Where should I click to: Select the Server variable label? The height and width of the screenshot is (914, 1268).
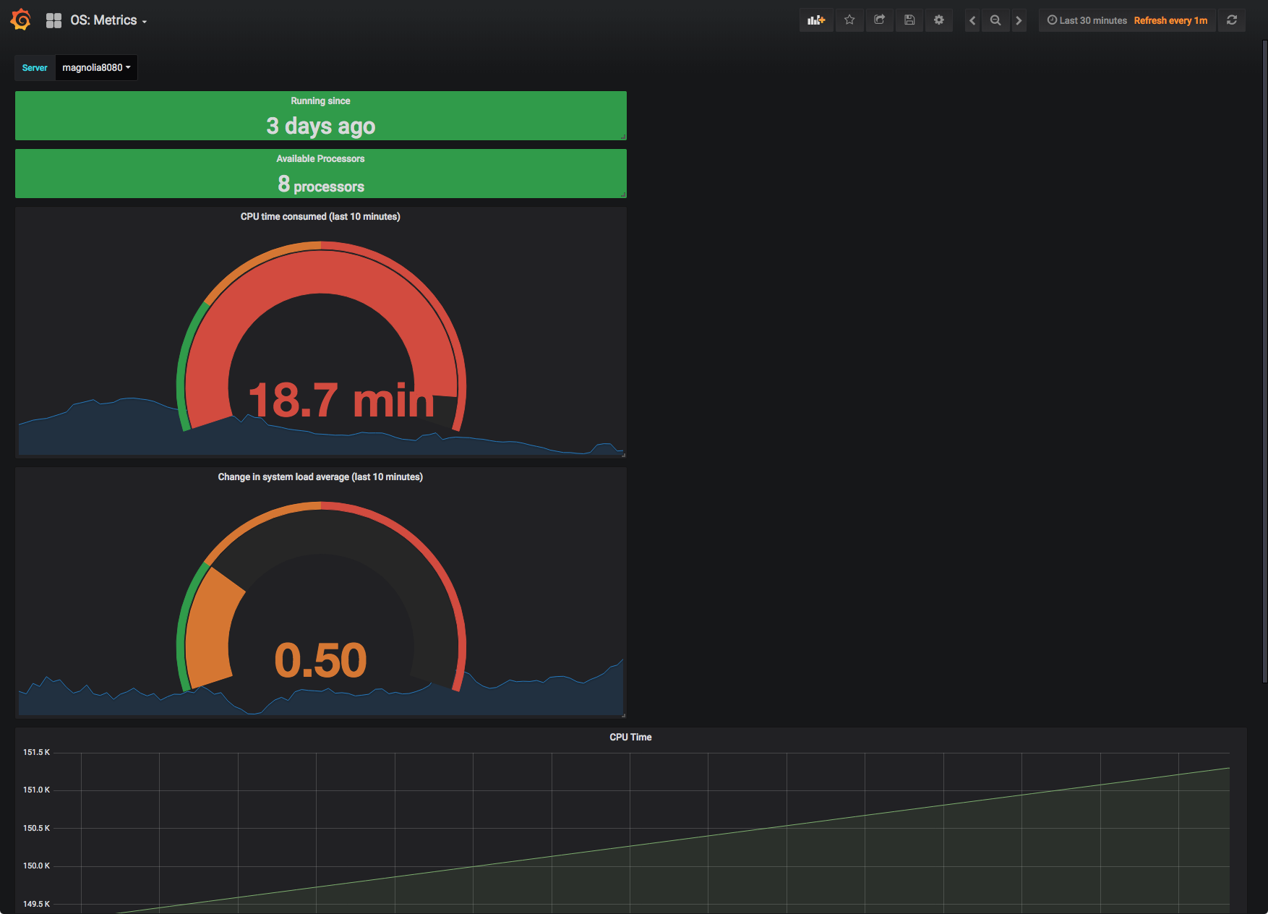(34, 67)
